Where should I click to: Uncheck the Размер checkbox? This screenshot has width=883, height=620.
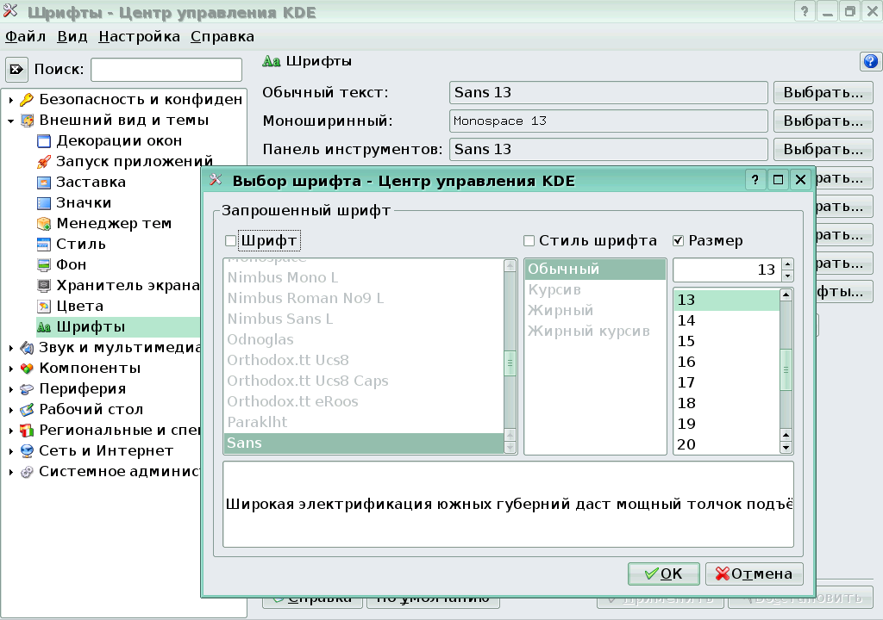tap(678, 241)
